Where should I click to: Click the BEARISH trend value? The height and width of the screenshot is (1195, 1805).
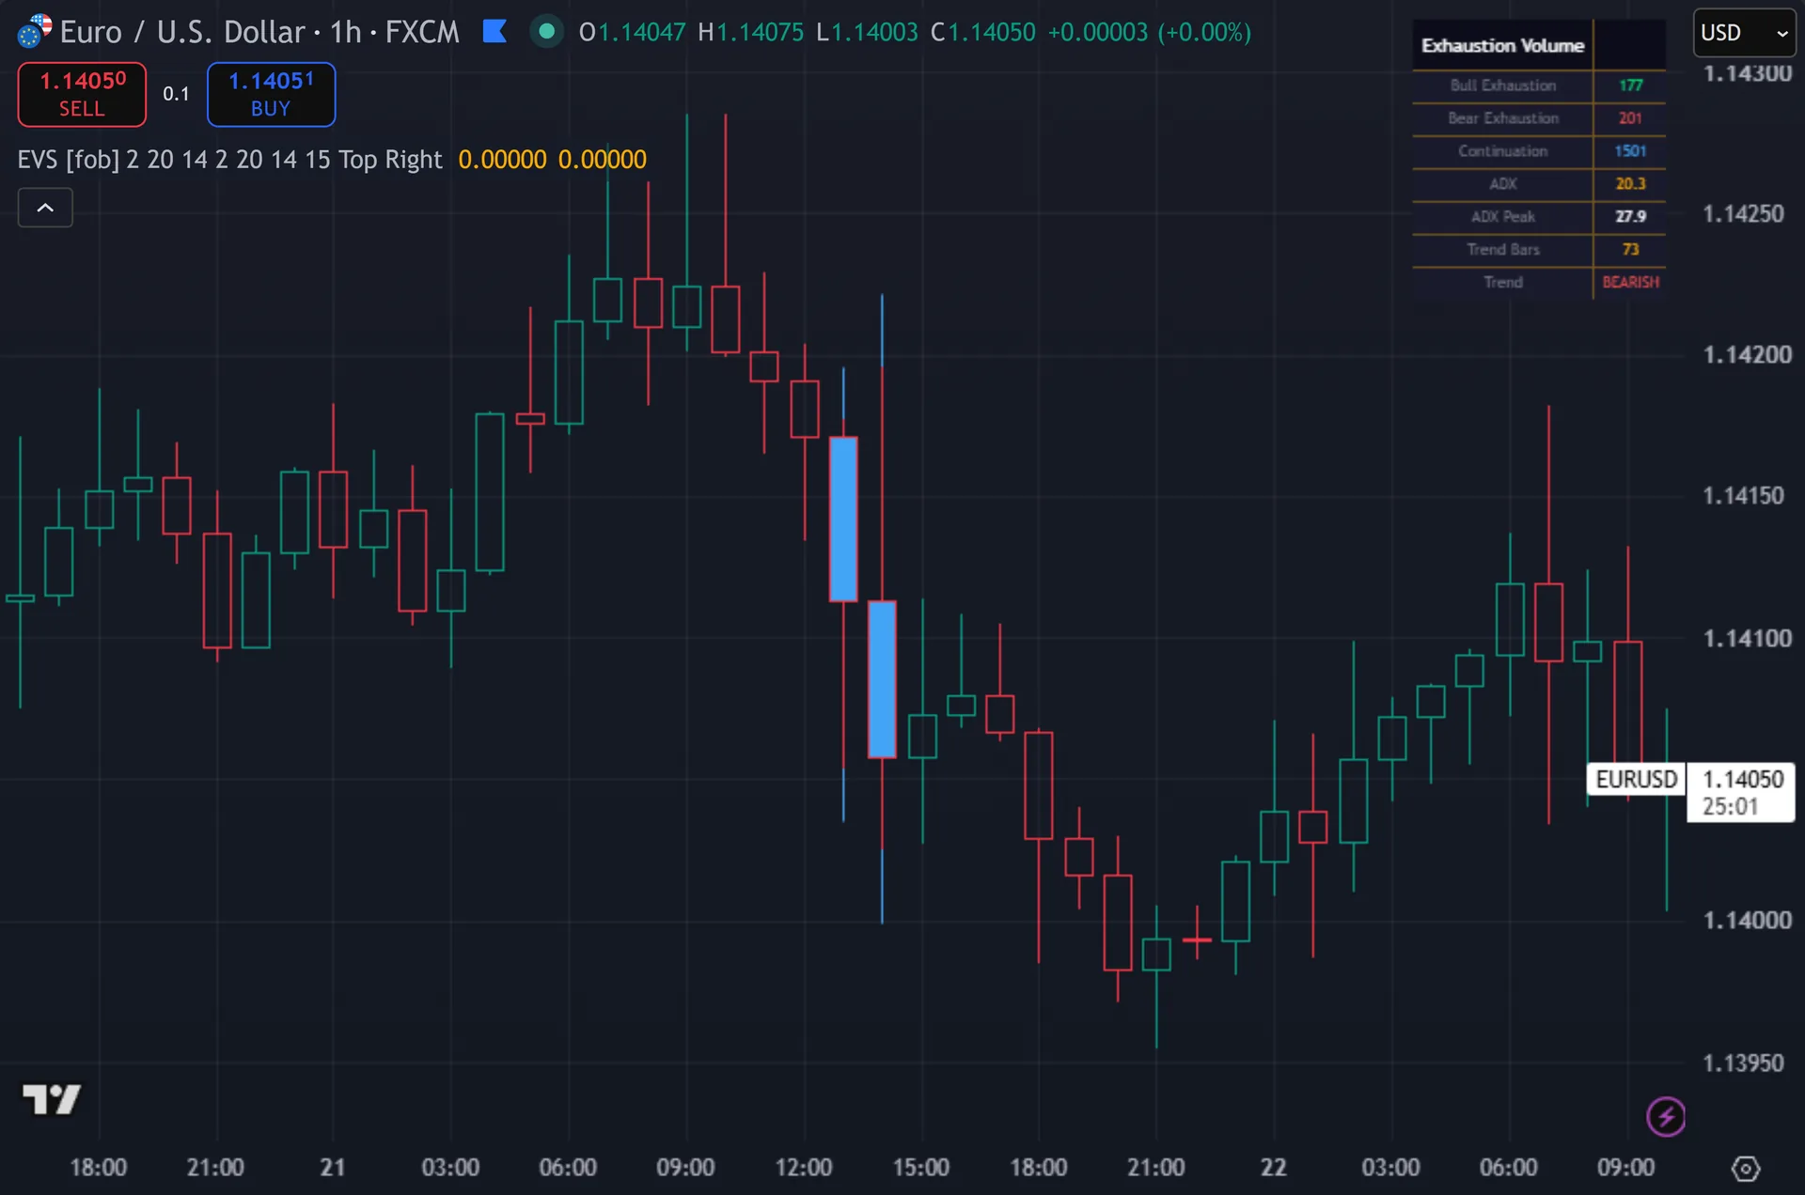coord(1630,283)
